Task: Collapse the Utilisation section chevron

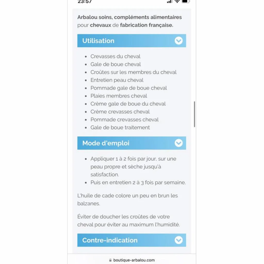Action: pyautogui.click(x=178, y=40)
